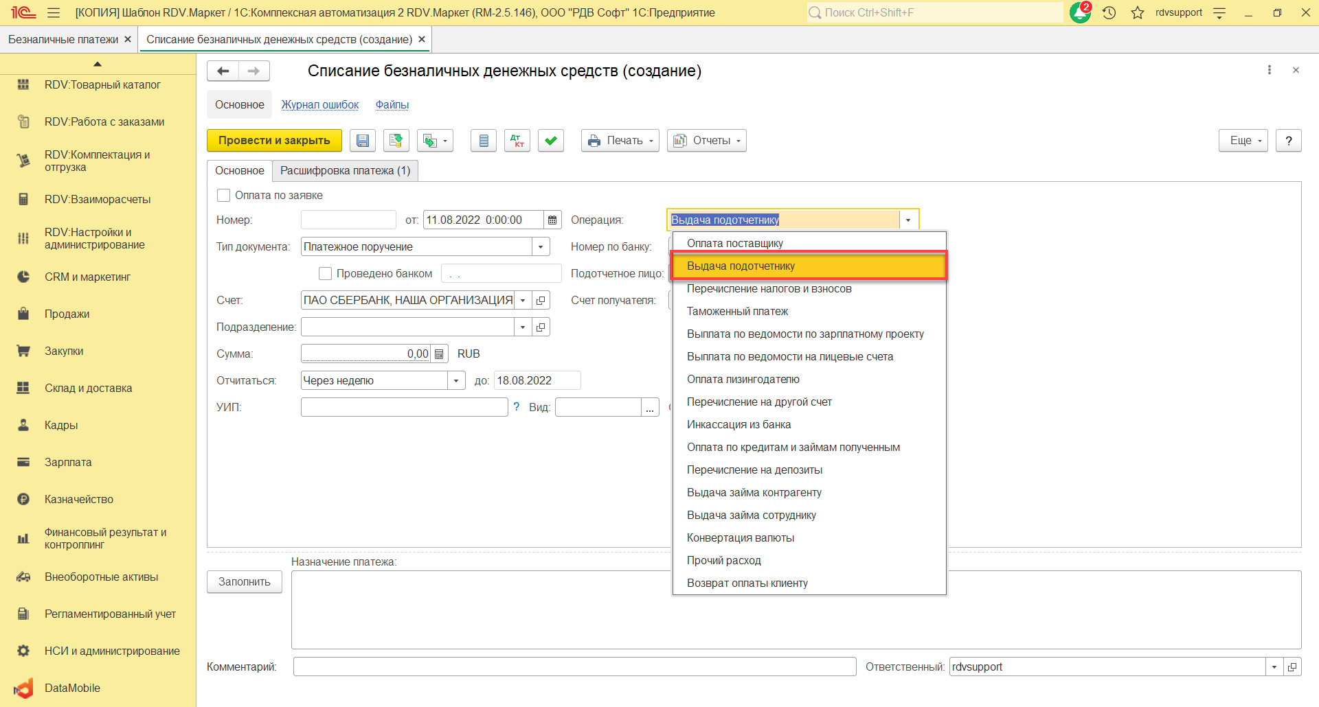Open the history clock icon in title bar
1319x707 pixels.
point(1109,12)
